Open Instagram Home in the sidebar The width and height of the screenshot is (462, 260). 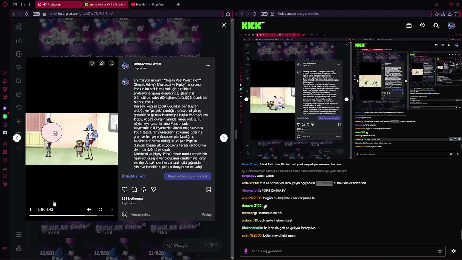pyautogui.click(x=19, y=40)
